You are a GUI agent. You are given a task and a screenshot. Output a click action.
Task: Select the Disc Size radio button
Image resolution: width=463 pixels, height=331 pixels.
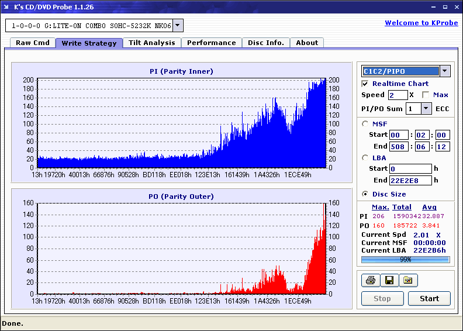(365, 194)
